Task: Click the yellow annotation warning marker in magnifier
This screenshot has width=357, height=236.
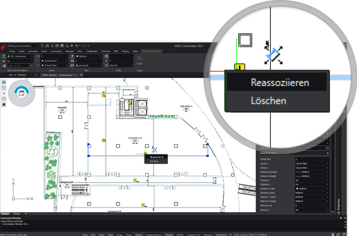Action: click(x=239, y=67)
